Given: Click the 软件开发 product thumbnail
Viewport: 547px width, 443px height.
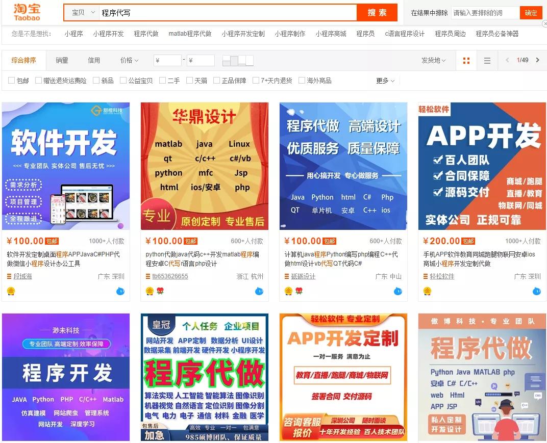Looking at the screenshot, I should [x=66, y=166].
